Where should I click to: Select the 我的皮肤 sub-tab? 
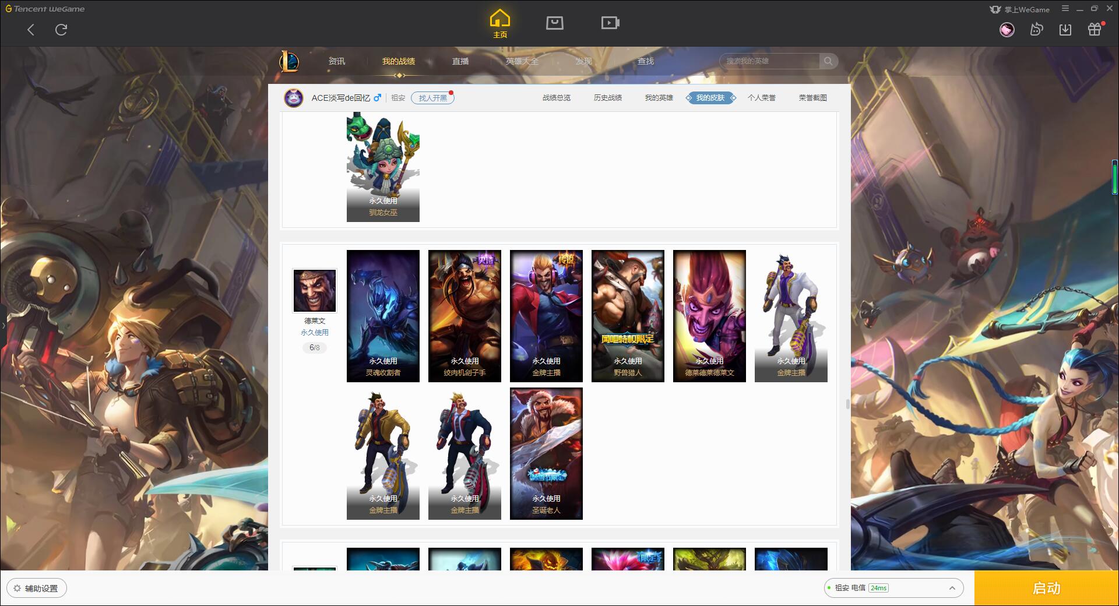710,98
